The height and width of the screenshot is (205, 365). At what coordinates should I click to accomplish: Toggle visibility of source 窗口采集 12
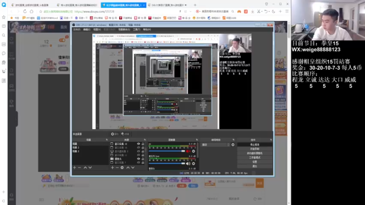139,144
